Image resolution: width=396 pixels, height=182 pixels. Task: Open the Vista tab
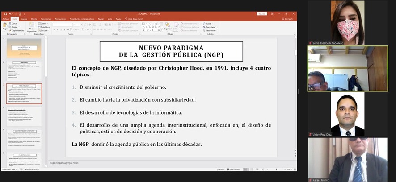point(110,19)
